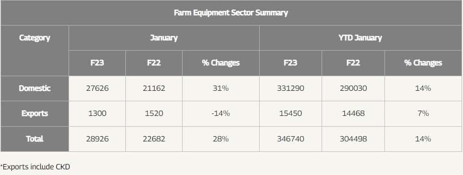Click the YTD Exports F22 value 14468

[x=353, y=114]
